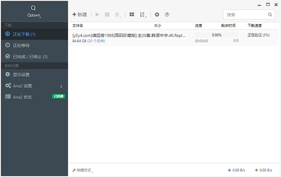The height and width of the screenshot is (177, 281).
Task: Select all tasks with grid icon
Action: pyautogui.click(x=132, y=14)
